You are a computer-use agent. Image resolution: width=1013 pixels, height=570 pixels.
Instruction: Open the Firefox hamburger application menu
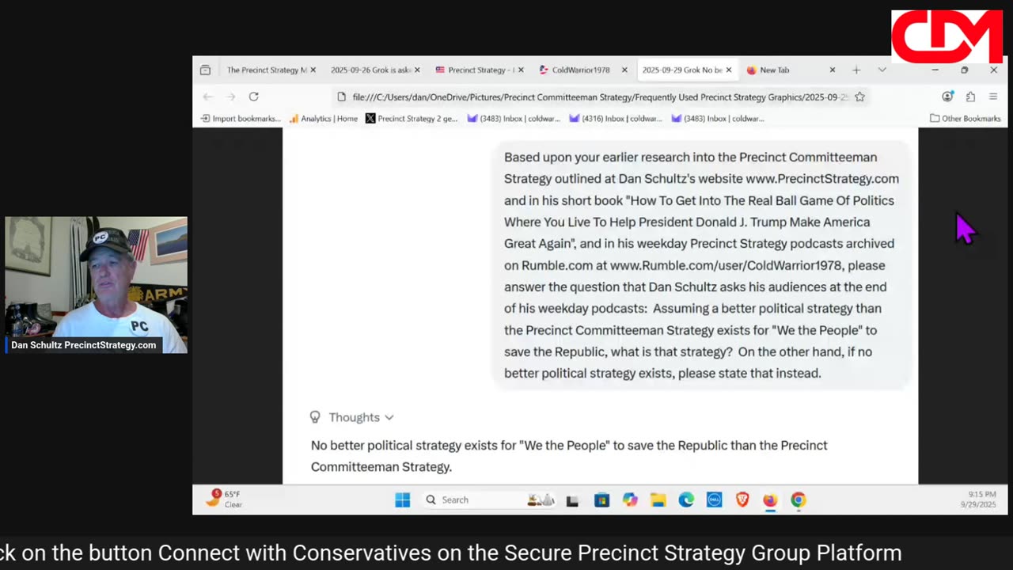(993, 97)
